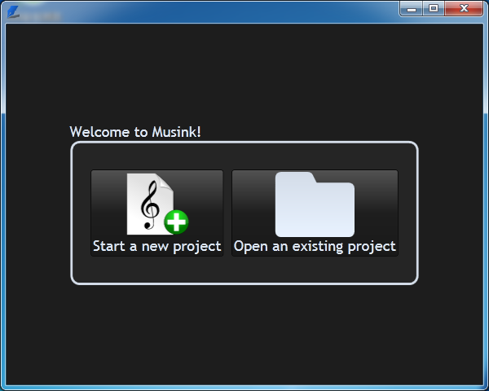Open an existing project
Image resolution: width=489 pixels, height=391 pixels.
click(315, 213)
